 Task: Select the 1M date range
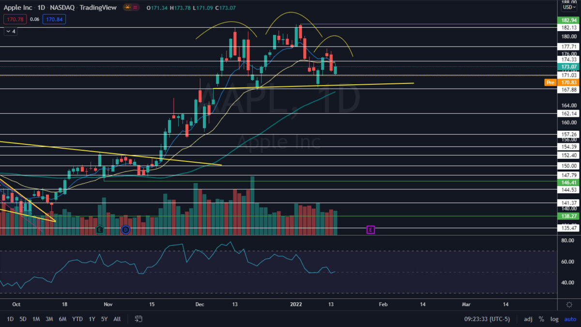pos(36,319)
